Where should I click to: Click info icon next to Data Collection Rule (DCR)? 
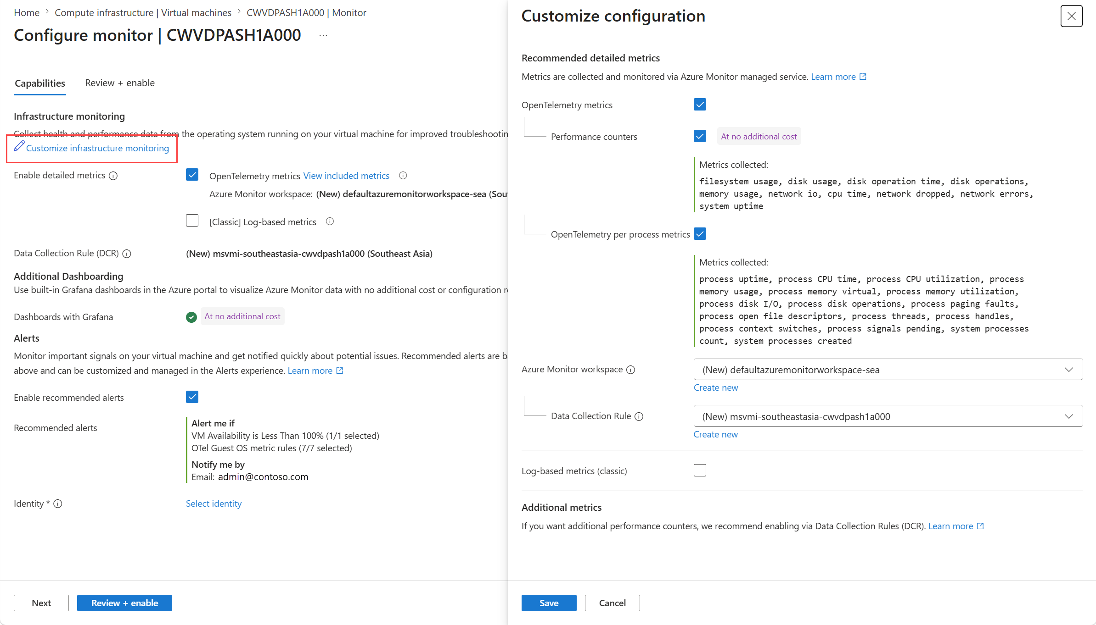pyautogui.click(x=127, y=254)
